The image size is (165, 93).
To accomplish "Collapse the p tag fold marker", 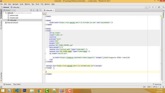I will (45, 53).
